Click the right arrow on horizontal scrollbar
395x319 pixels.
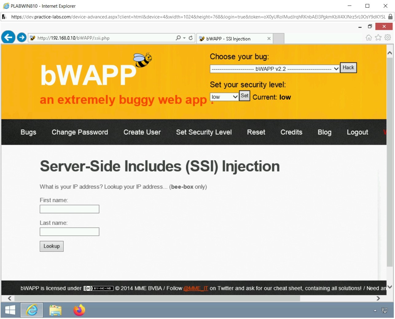(x=379, y=298)
